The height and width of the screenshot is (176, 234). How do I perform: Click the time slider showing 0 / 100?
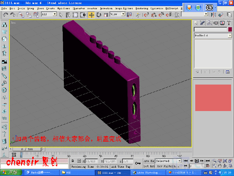pos(27,149)
